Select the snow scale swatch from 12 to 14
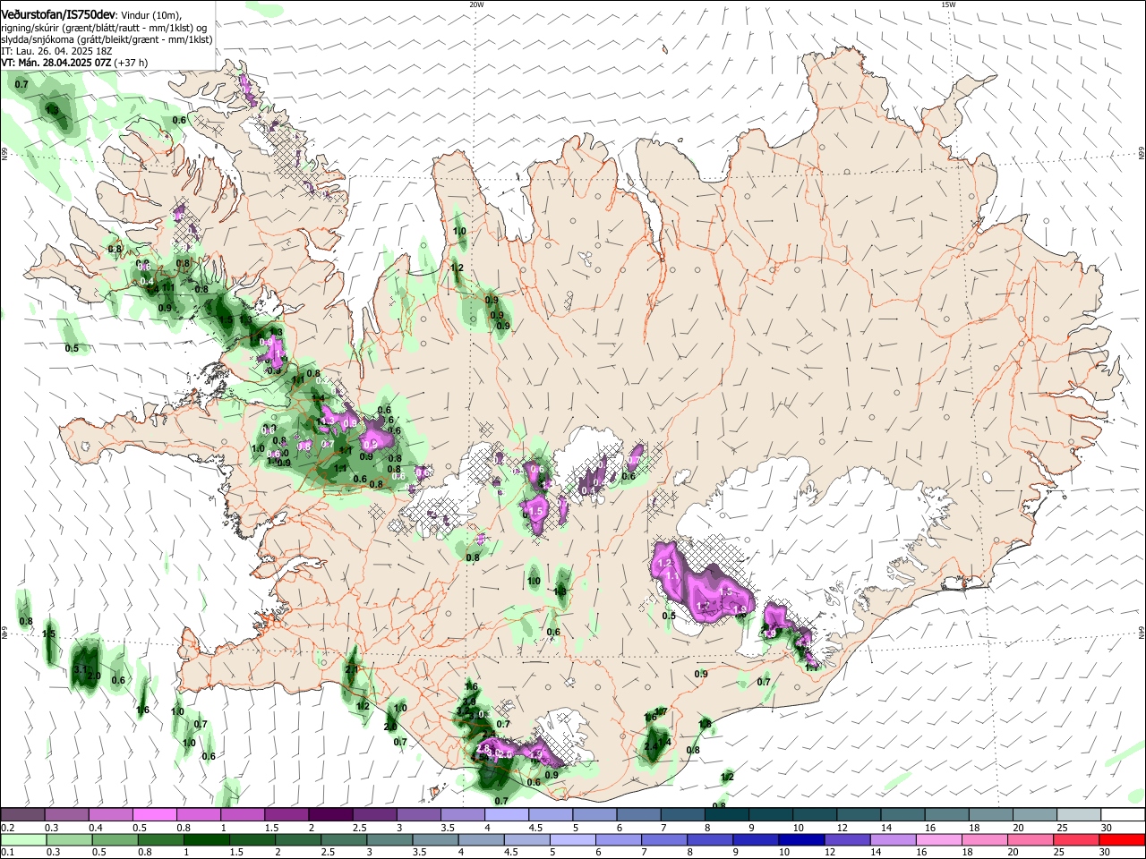The image size is (1146, 859). (857, 815)
